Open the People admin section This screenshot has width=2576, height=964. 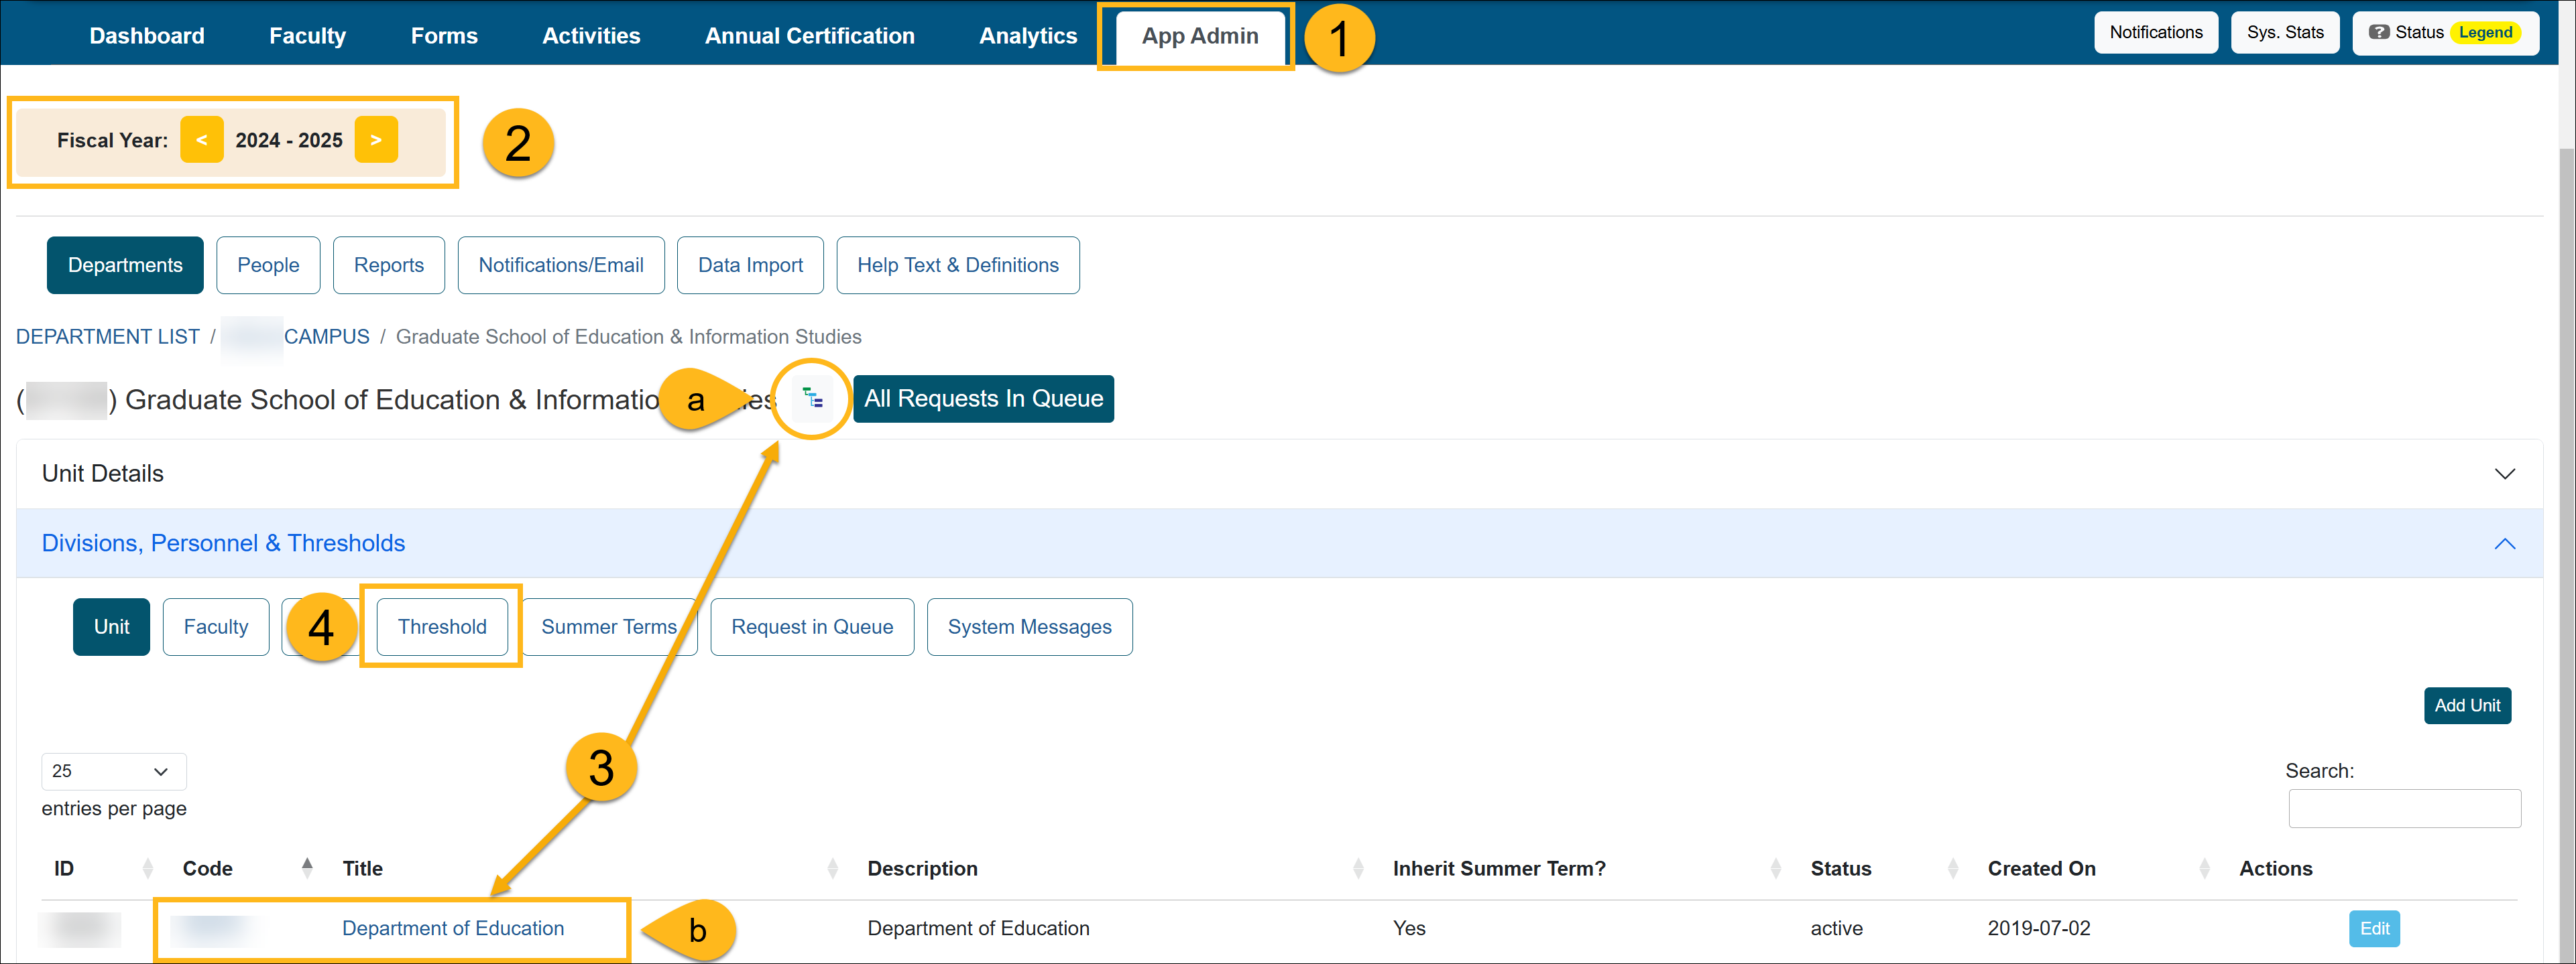pyautogui.click(x=268, y=265)
